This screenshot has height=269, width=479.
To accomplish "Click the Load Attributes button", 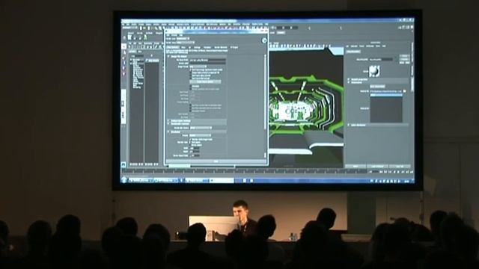I will tap(377, 167).
